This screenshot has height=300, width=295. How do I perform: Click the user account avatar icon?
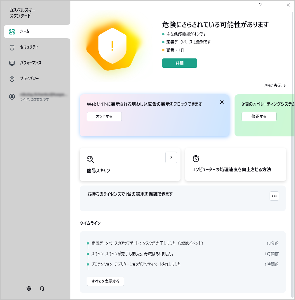[x=12, y=97]
